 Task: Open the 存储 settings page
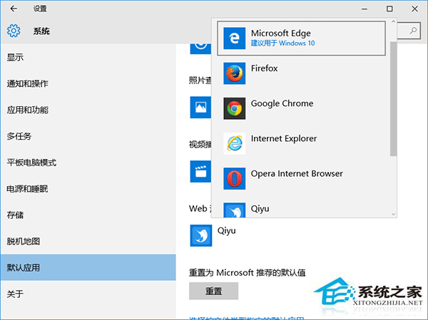[88, 215]
